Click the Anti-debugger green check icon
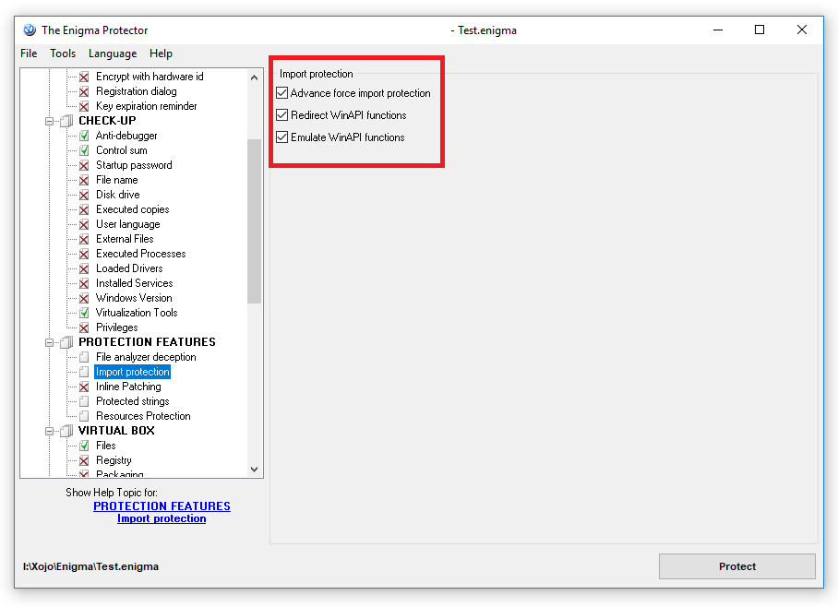This screenshot has width=838, height=607. coord(84,136)
